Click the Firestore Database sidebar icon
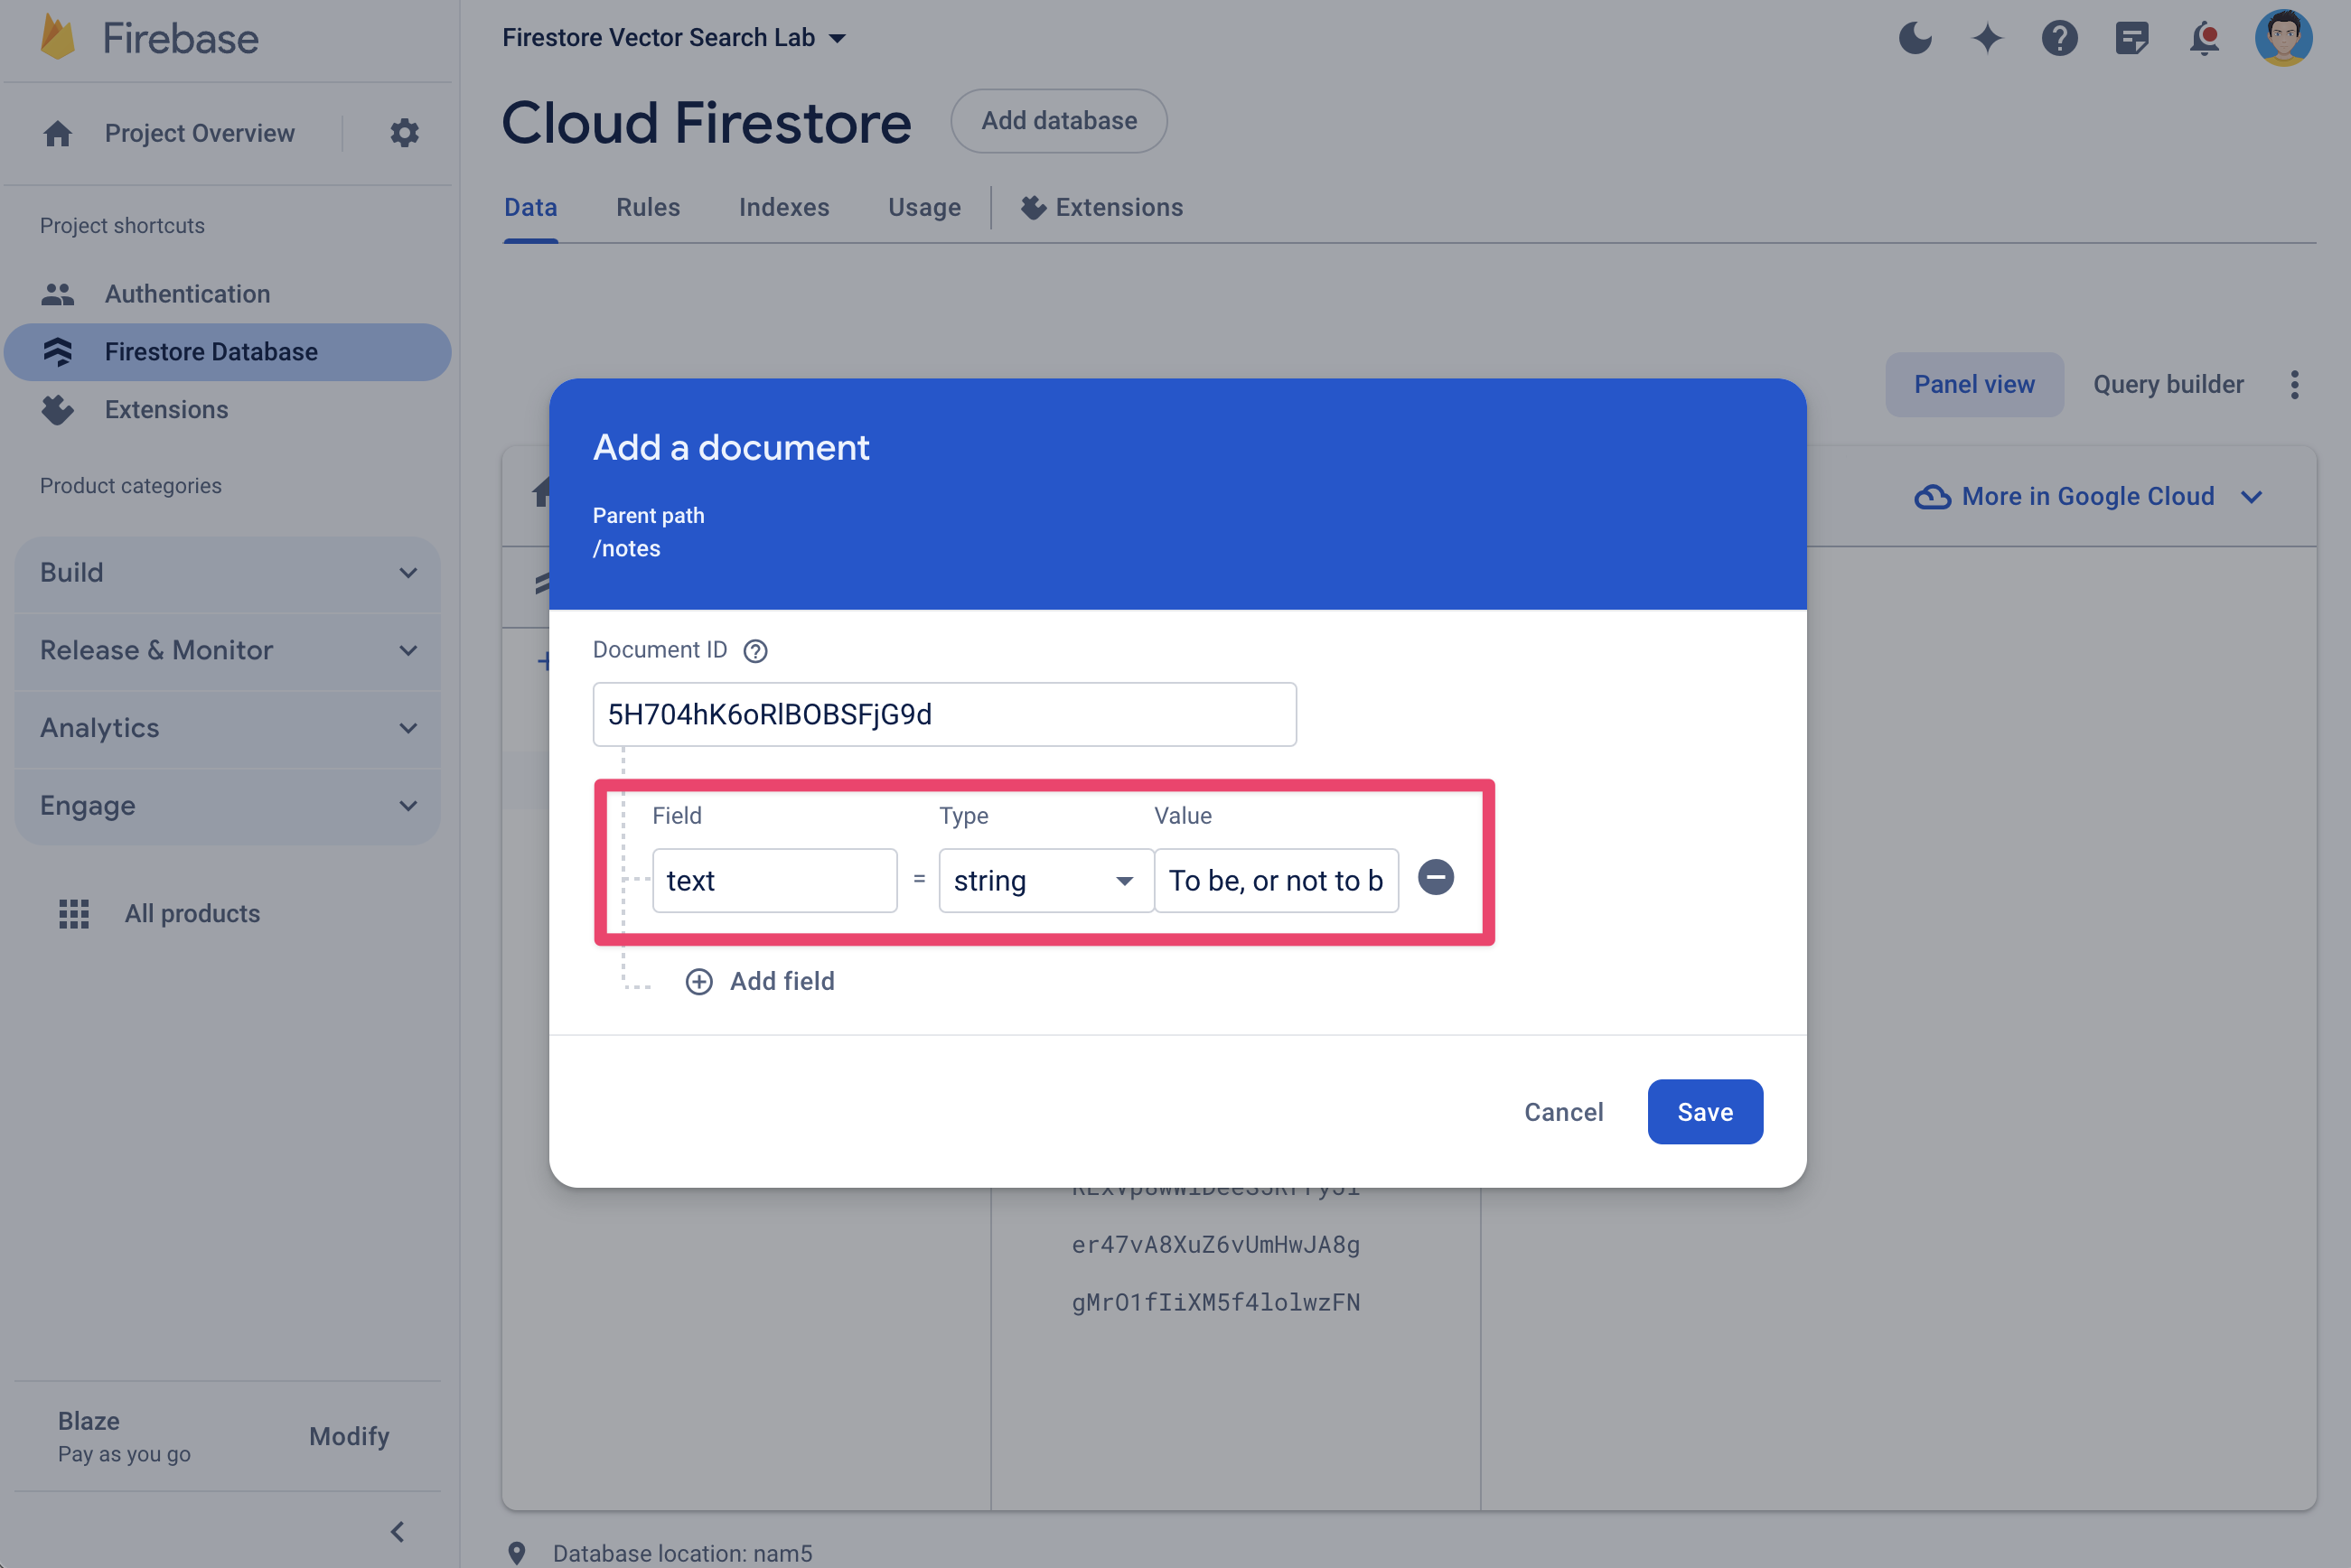This screenshot has width=2351, height=1568. point(61,350)
